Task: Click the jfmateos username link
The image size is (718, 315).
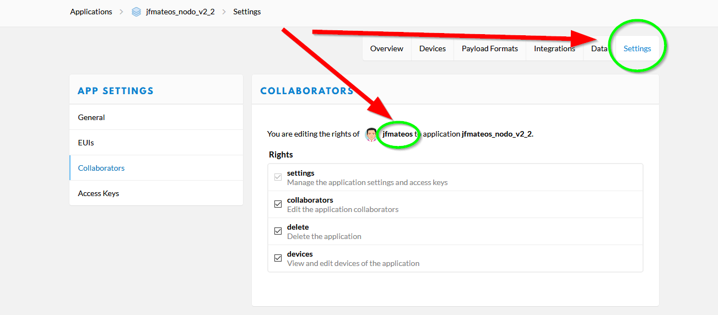Action: coord(397,134)
